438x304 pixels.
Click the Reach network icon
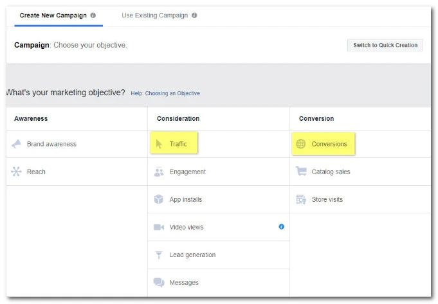(16, 172)
